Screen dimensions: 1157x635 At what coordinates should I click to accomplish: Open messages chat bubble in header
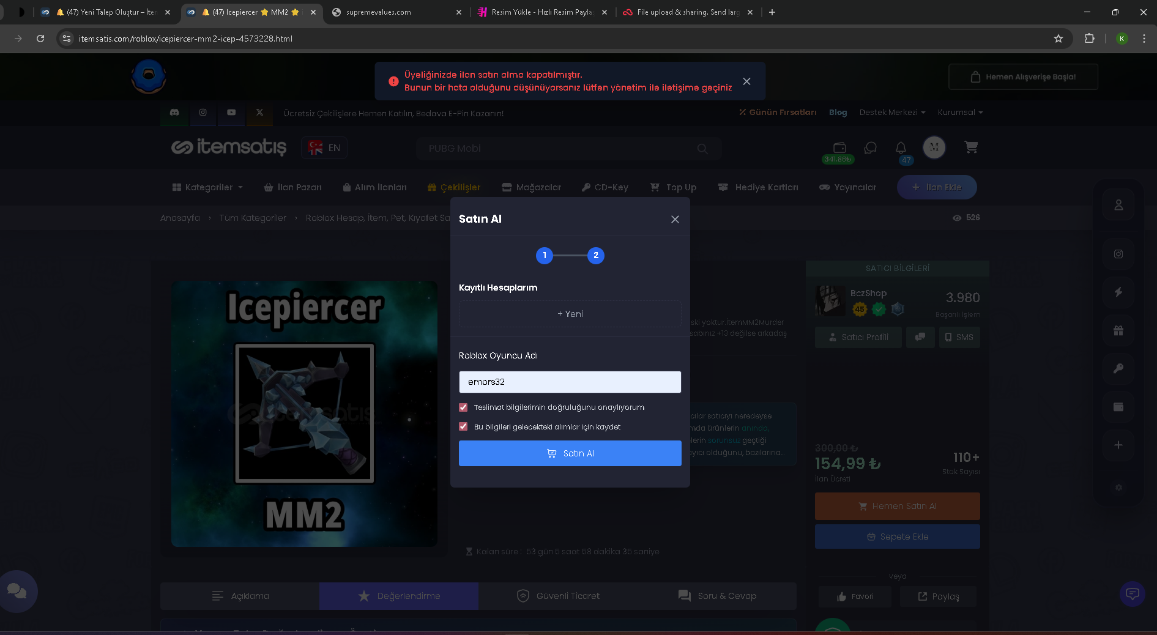(871, 147)
